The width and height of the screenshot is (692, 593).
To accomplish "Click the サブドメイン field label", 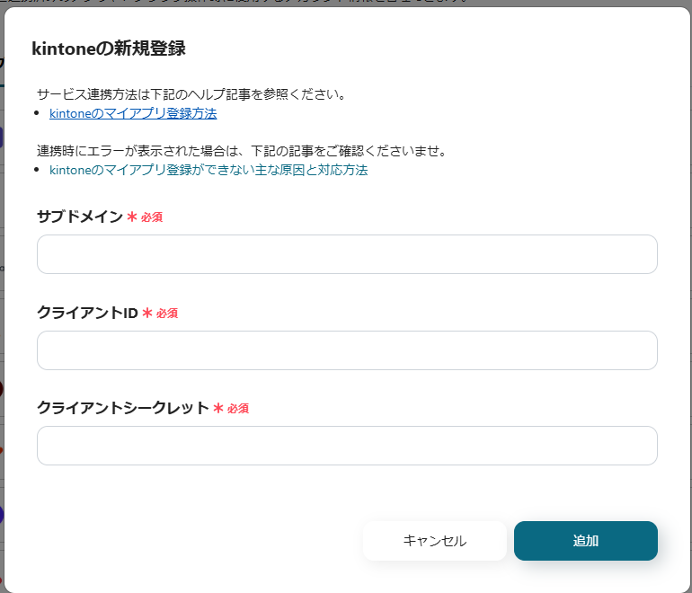I will tap(79, 217).
